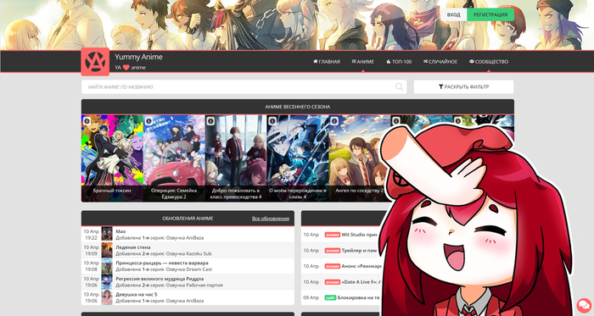Click the РЕГИСТРАЦИЯ button
594x316 pixels.
coord(490,14)
